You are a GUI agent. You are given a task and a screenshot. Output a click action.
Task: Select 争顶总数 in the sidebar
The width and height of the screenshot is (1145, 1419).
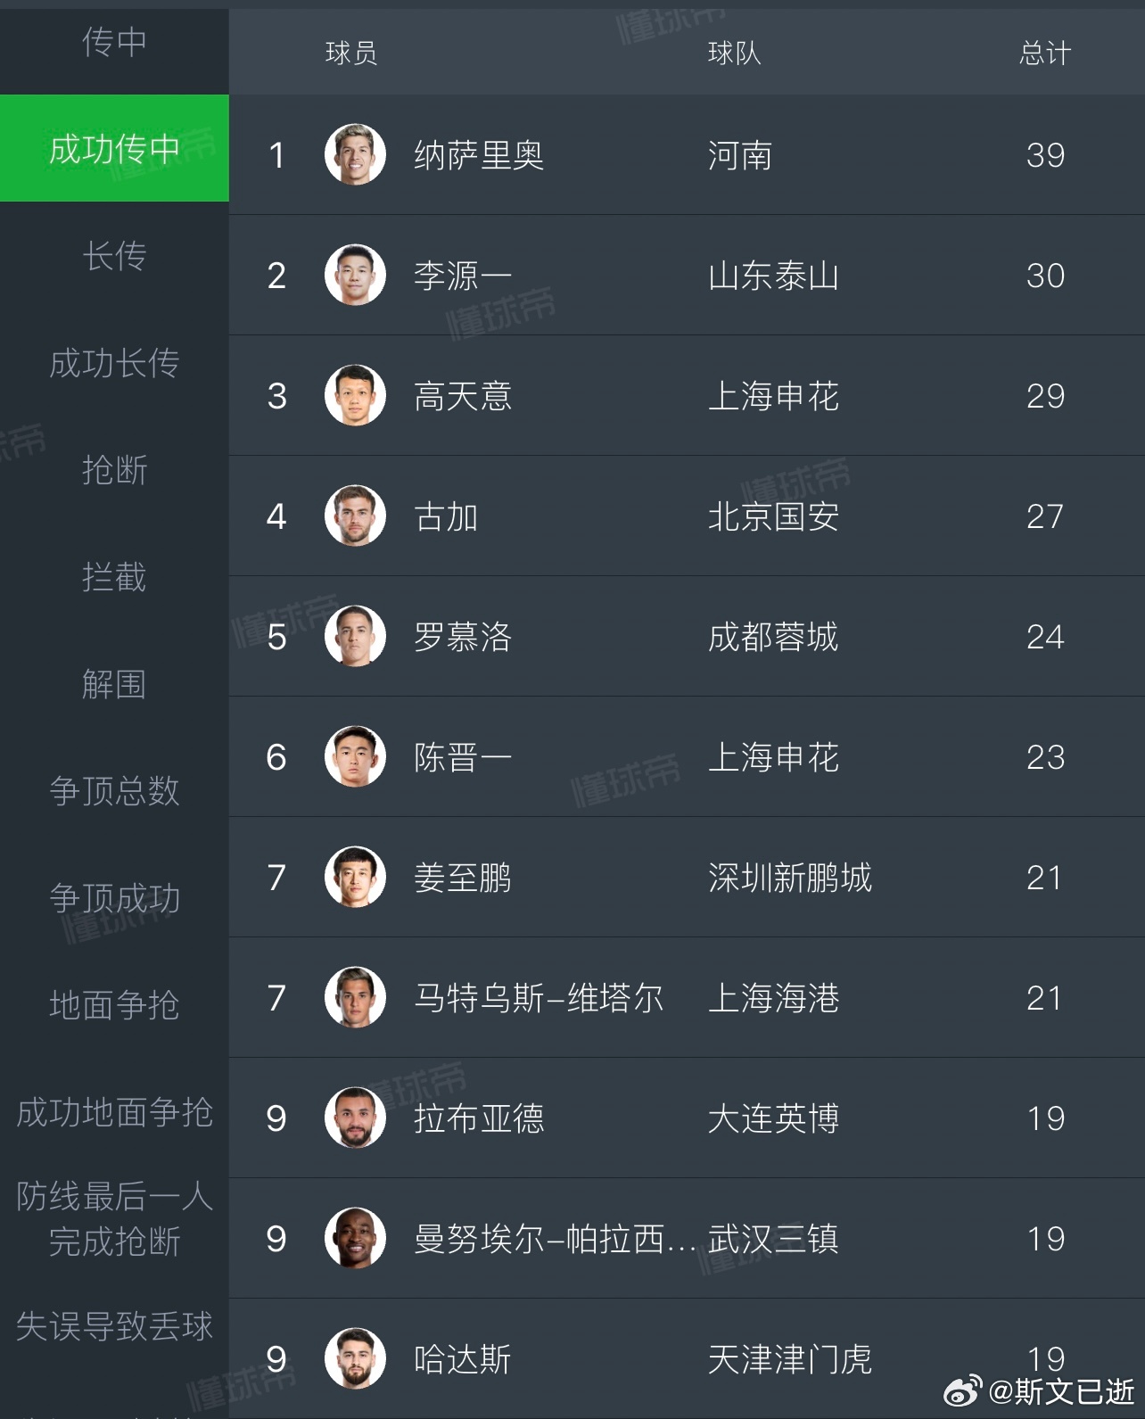pos(114,791)
